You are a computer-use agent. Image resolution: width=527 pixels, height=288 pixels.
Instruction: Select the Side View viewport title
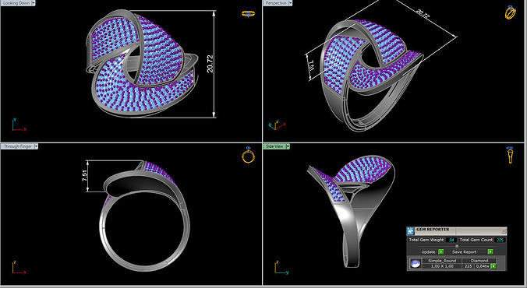(x=274, y=146)
